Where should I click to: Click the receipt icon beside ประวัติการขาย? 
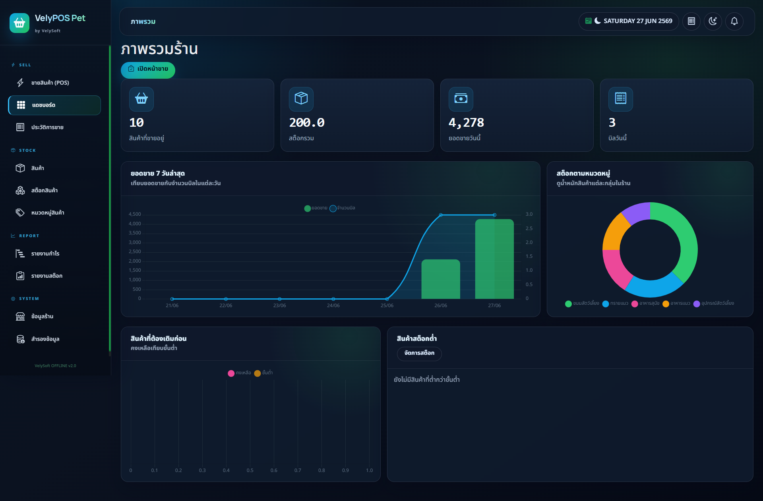[20, 127]
